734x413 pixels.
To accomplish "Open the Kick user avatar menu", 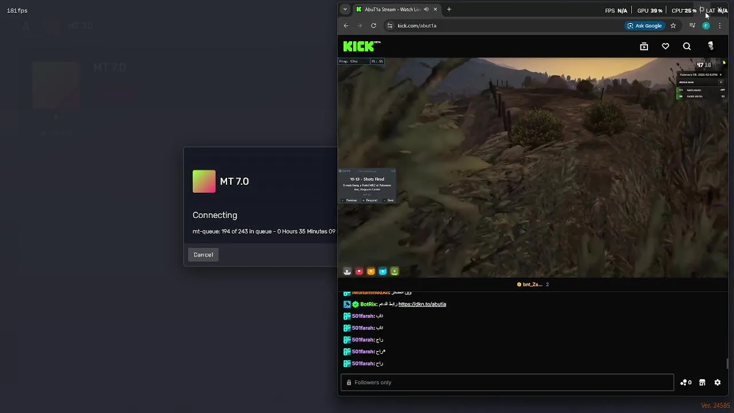I will 710,46.
